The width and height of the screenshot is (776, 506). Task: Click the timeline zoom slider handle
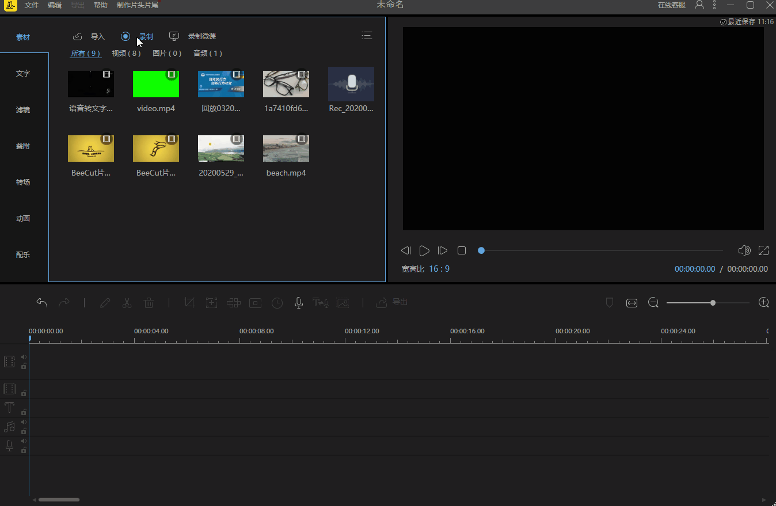click(x=713, y=303)
